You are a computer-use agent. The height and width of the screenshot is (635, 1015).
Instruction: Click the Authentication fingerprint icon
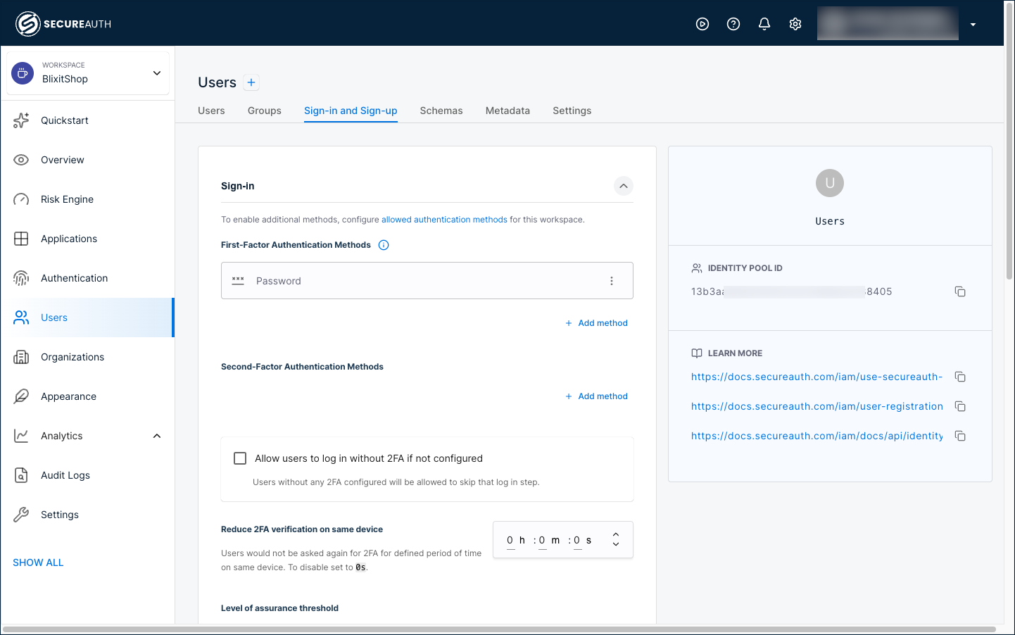tap(21, 278)
